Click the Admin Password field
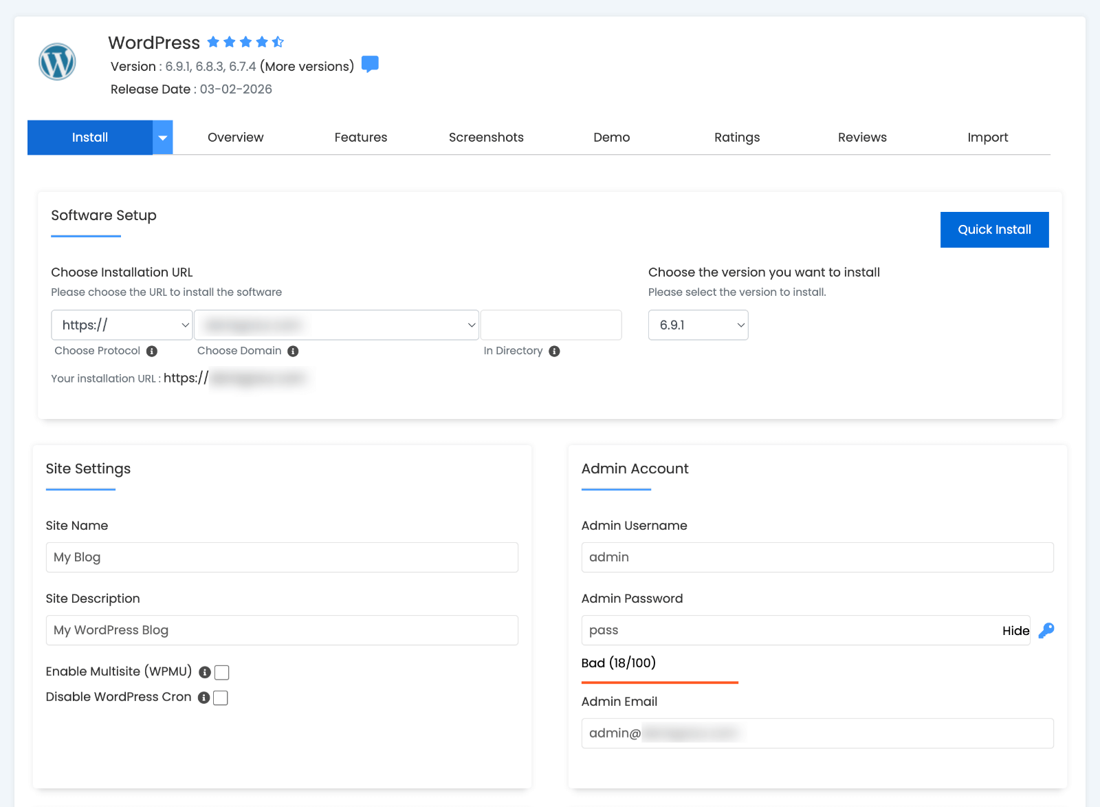This screenshot has width=1100, height=807. coord(806,630)
